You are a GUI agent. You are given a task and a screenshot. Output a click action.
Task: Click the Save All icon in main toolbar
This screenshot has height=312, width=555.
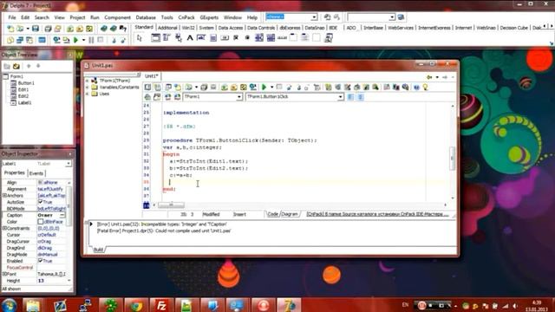tap(48, 29)
